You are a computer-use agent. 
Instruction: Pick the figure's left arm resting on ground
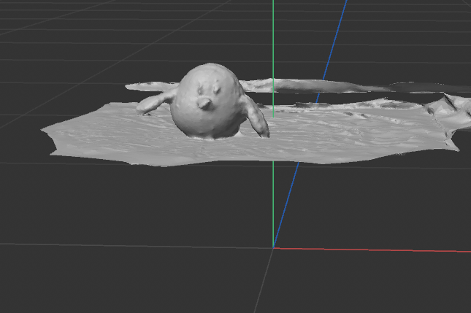(154, 104)
